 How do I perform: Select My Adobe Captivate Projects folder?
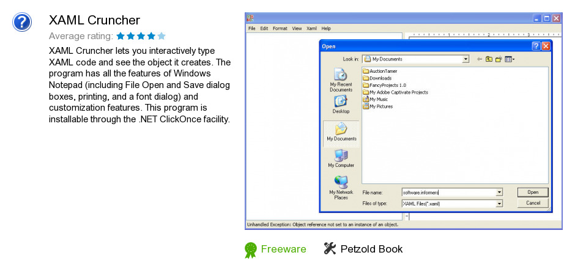click(395, 92)
